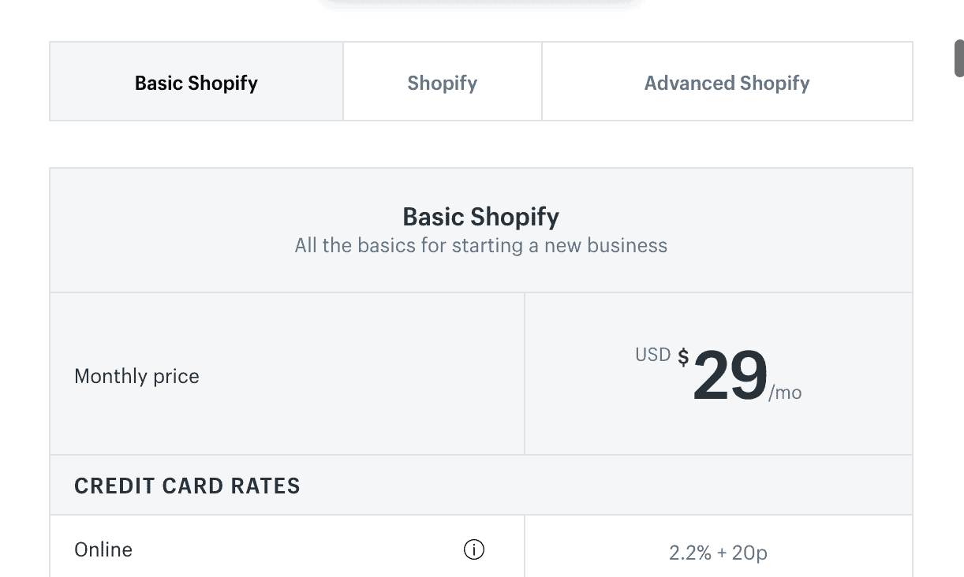
Task: Open the tooltip for online credit card rates
Action: point(474,549)
